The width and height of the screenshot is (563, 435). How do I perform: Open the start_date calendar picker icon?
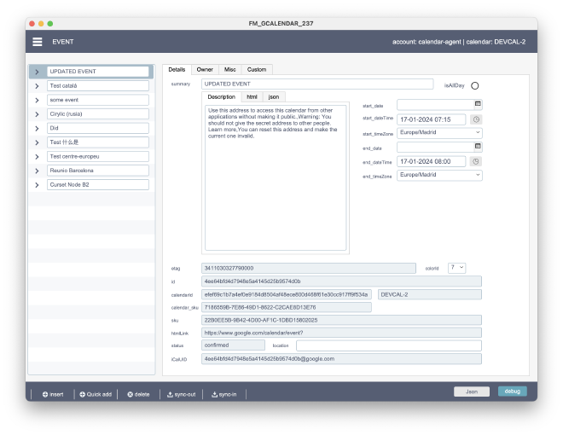tap(478, 104)
